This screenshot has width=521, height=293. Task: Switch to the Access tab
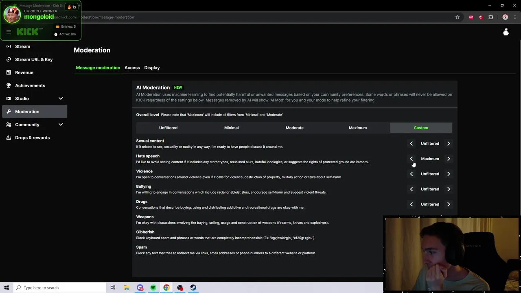pos(132,68)
